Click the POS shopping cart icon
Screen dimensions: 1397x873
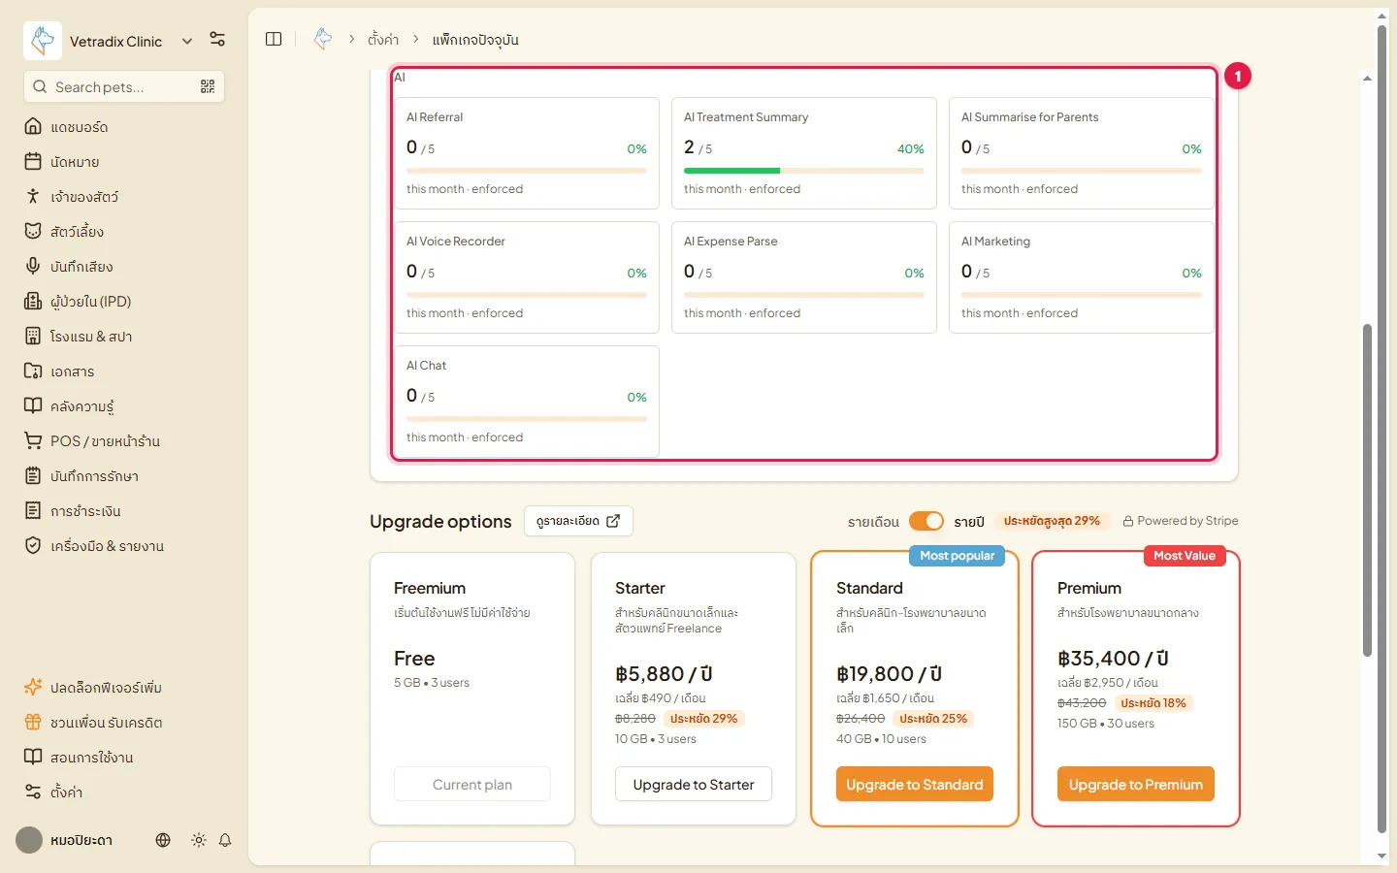point(33,440)
